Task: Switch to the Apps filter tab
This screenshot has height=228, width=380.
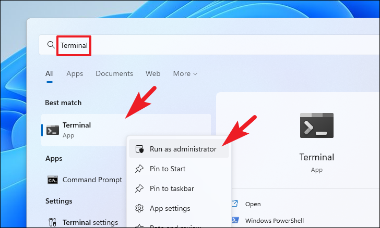Action: coord(75,73)
